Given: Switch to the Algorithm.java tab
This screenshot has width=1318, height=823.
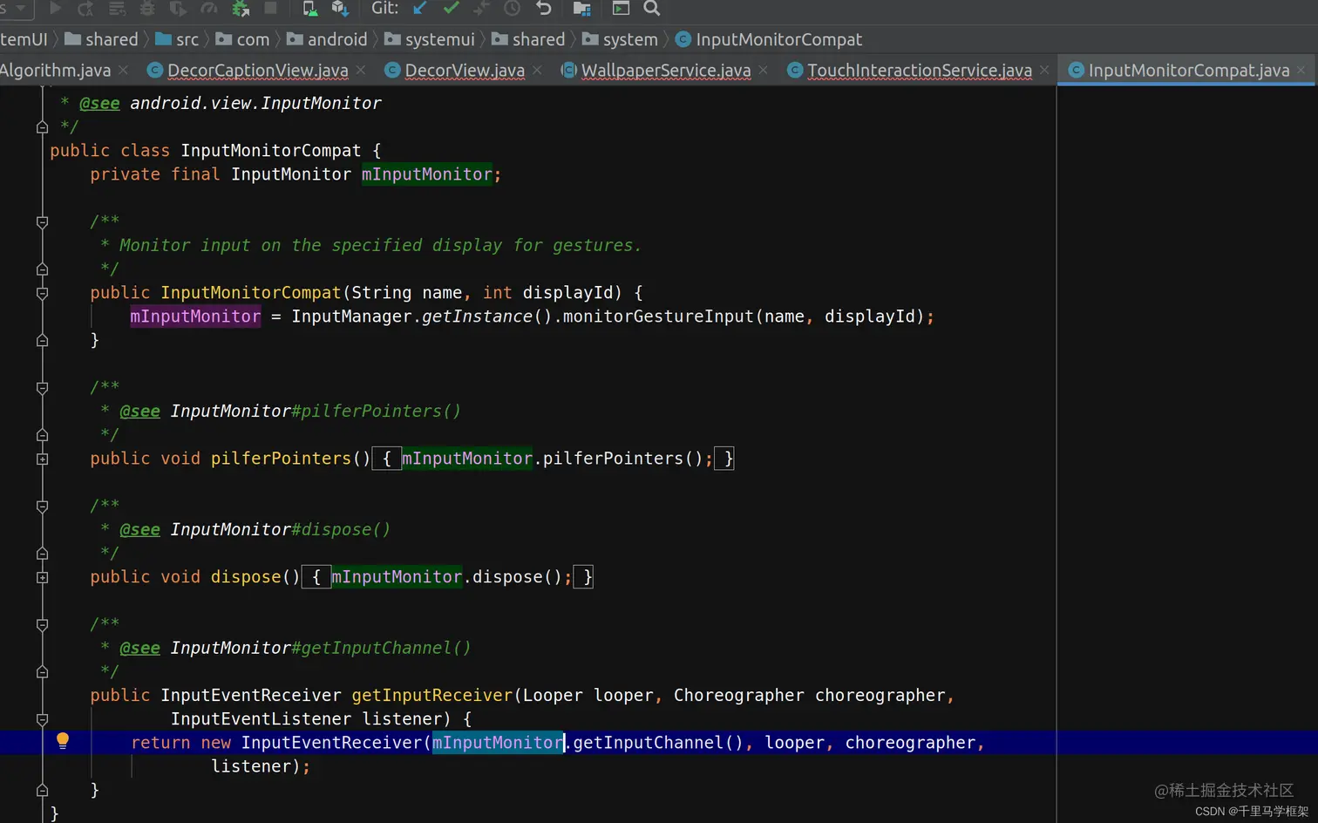Looking at the screenshot, I should coord(56,71).
